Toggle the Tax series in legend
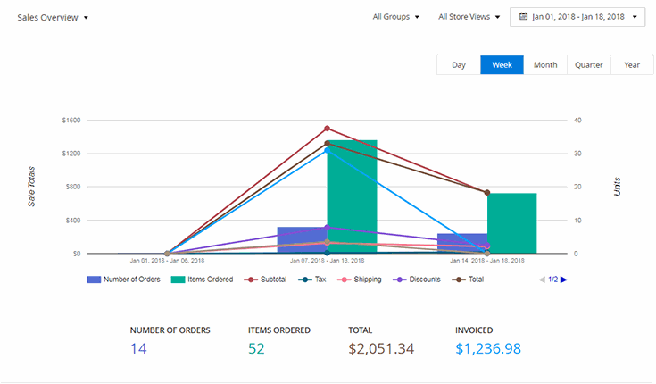Viewport: 656px width, 384px height. 313,280
